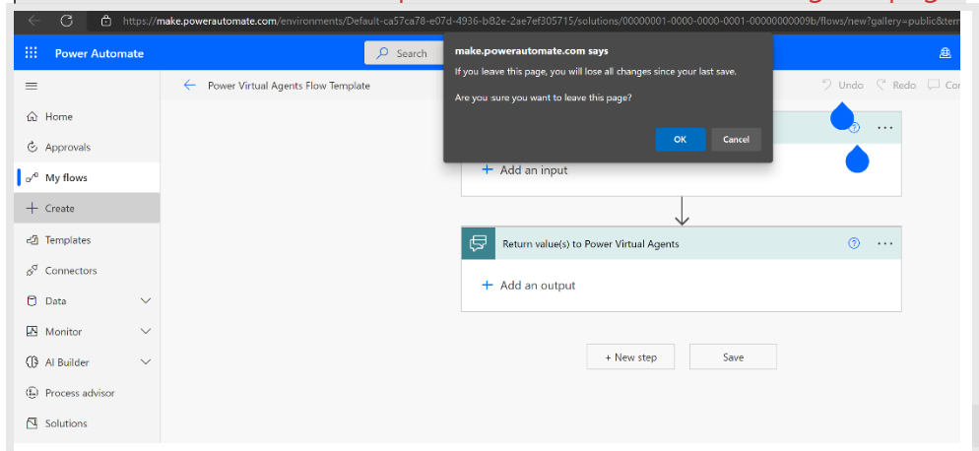The height and width of the screenshot is (451, 979).
Task: Click the Power Virtual Agents Flow Template title
Action: [290, 86]
